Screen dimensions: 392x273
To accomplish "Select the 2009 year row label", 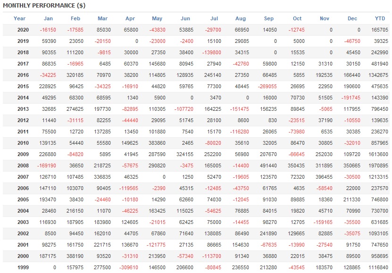I will pos(23,154).
